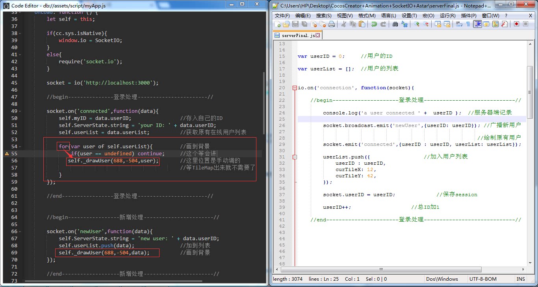
Task: Open the 视图(V) menu
Action: [345, 15]
